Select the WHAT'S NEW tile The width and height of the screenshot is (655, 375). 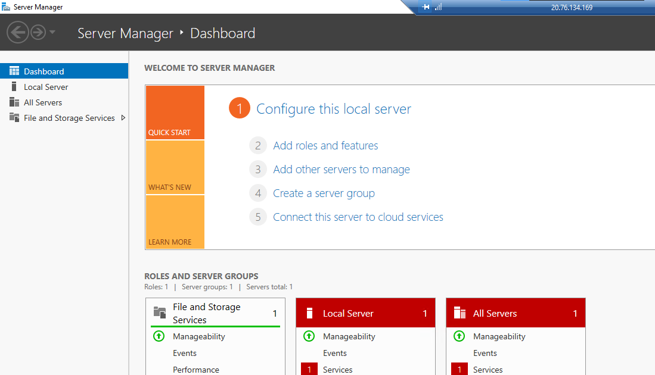[175, 167]
